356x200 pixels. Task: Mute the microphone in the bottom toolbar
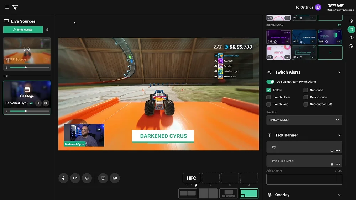[x=63, y=178]
